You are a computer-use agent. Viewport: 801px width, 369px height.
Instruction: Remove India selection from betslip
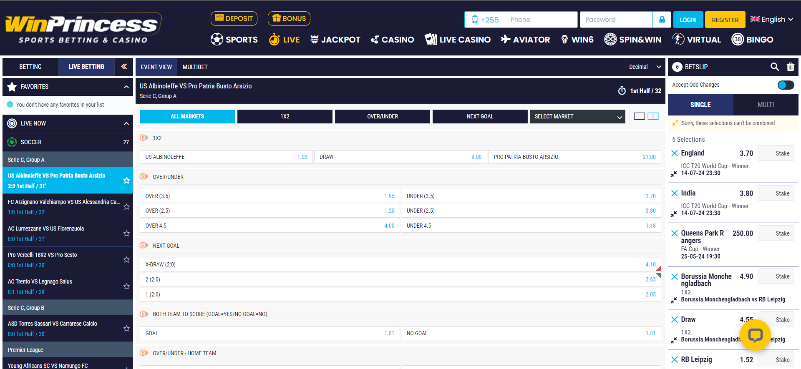(675, 193)
